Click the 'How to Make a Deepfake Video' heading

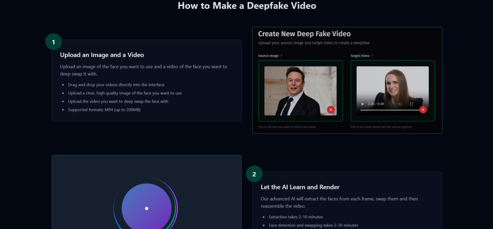point(247,5)
